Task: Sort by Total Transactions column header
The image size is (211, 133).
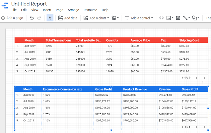Action: click(59, 40)
